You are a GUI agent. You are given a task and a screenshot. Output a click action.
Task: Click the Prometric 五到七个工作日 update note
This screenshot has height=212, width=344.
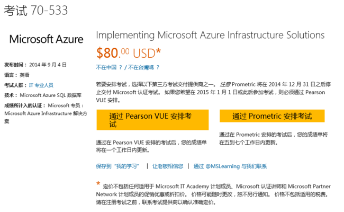274,138
